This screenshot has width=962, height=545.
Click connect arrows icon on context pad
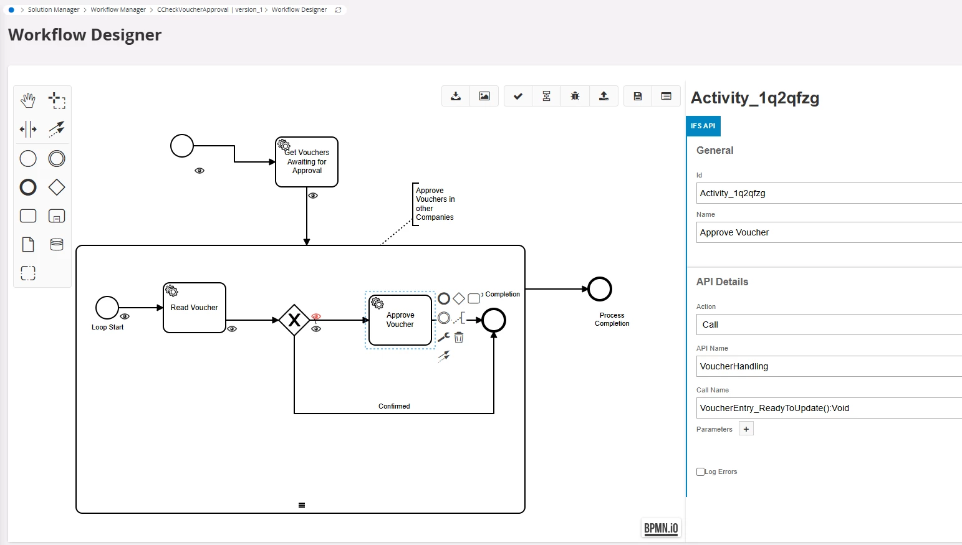(x=444, y=356)
